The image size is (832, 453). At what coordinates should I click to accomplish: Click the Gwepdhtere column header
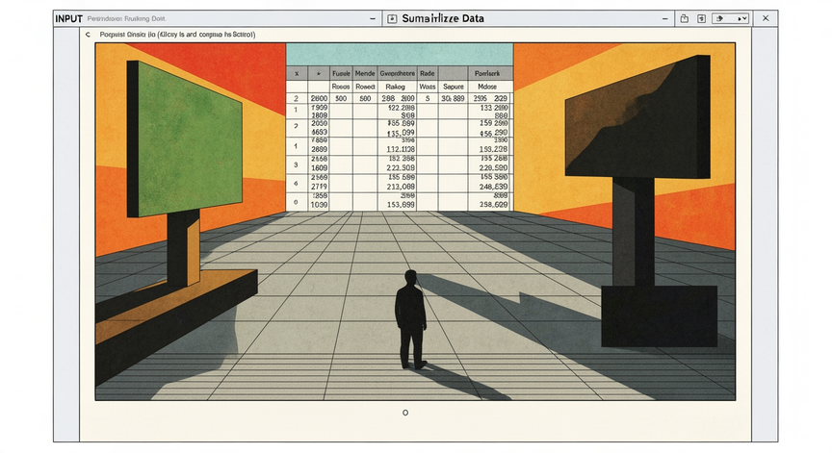398,74
